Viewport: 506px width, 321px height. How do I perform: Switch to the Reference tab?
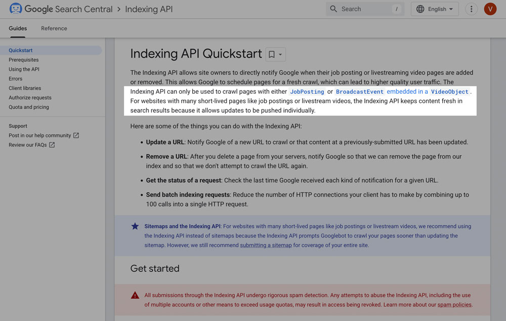click(x=54, y=28)
